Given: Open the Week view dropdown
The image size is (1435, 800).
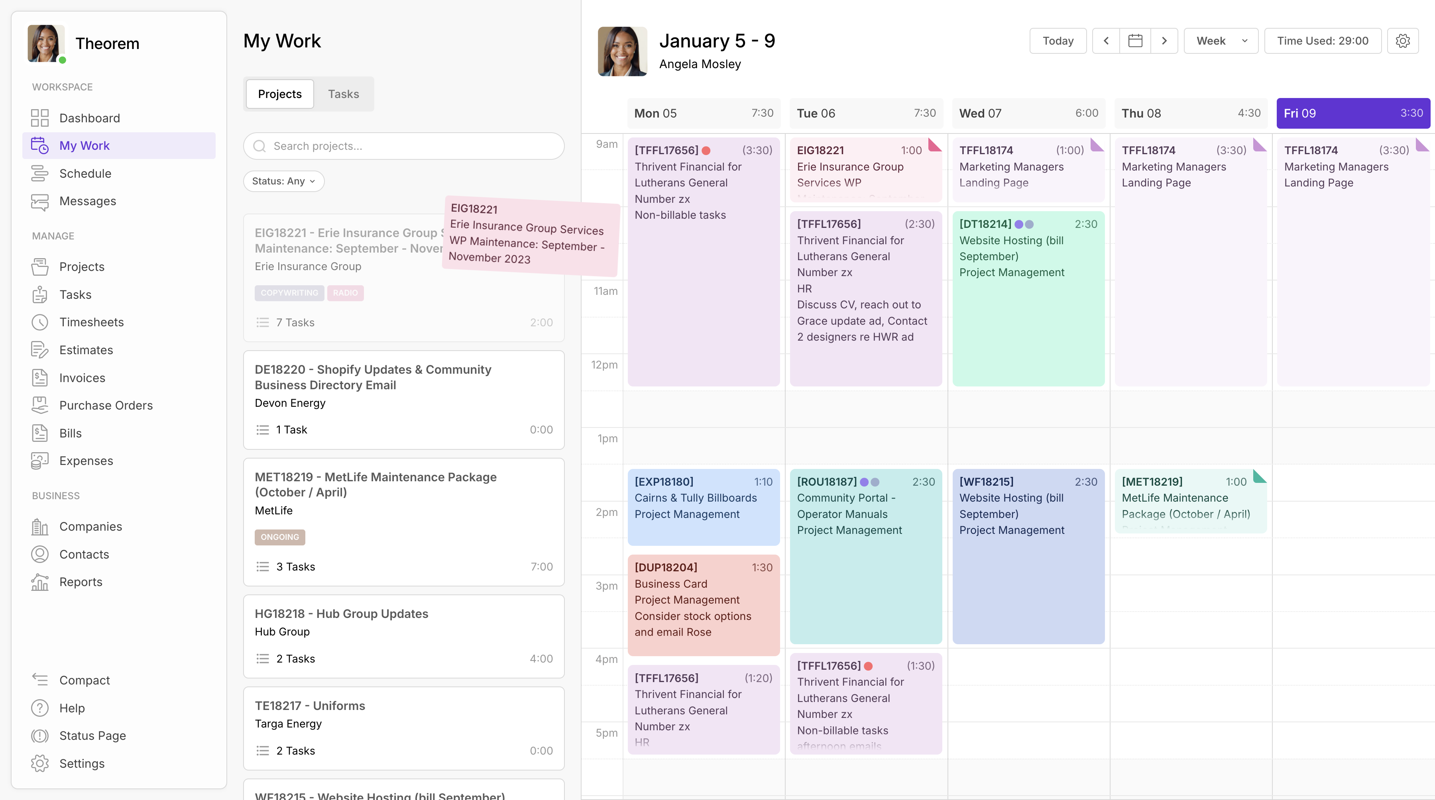Looking at the screenshot, I should pos(1221,41).
